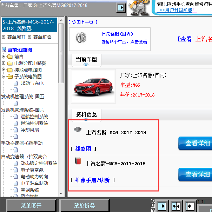Click page icon before 电动助力转向
This screenshot has width=212, height=212.
click(16, 177)
